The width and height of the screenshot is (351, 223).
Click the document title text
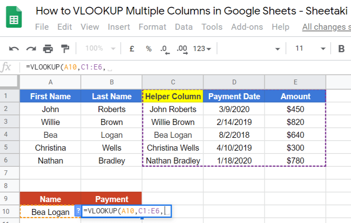[191, 11]
